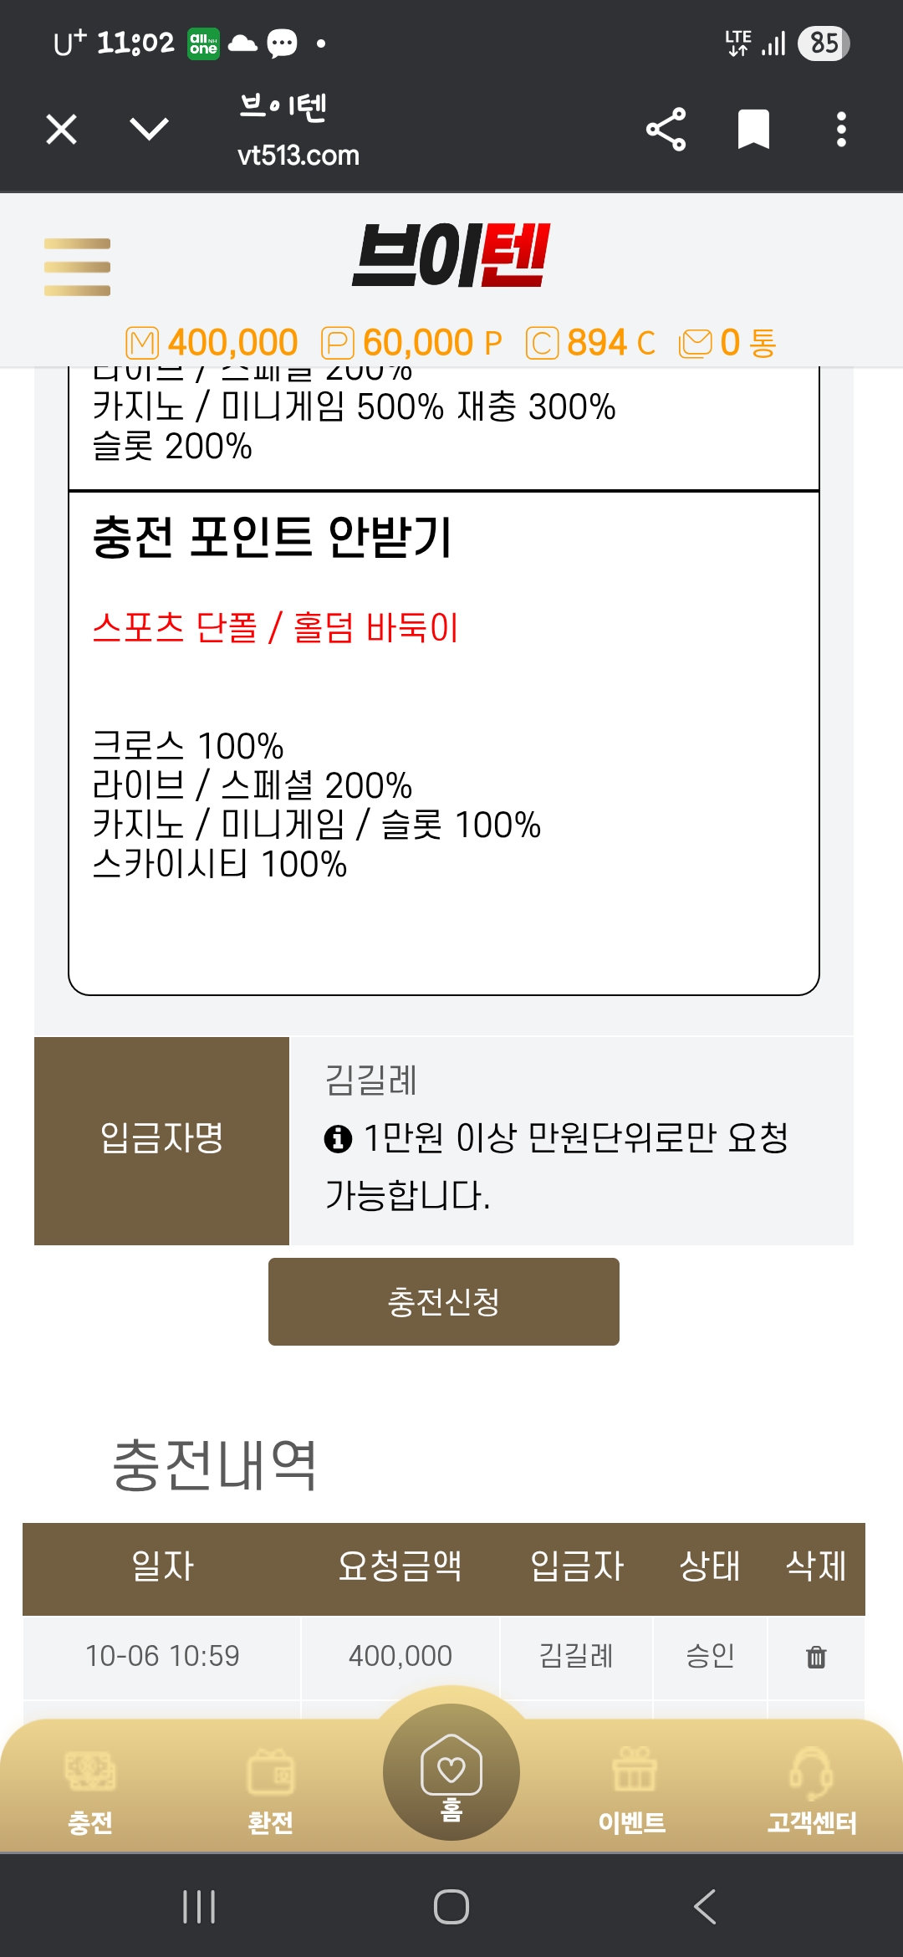Delete the 10-06 10:59 charge record

[x=816, y=1657]
